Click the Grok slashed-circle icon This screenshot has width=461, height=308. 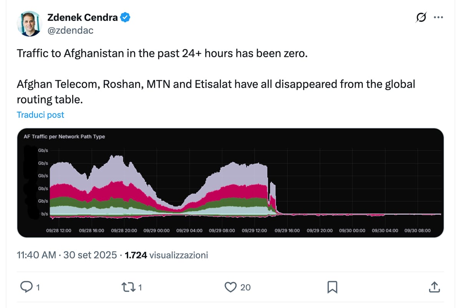tap(421, 18)
